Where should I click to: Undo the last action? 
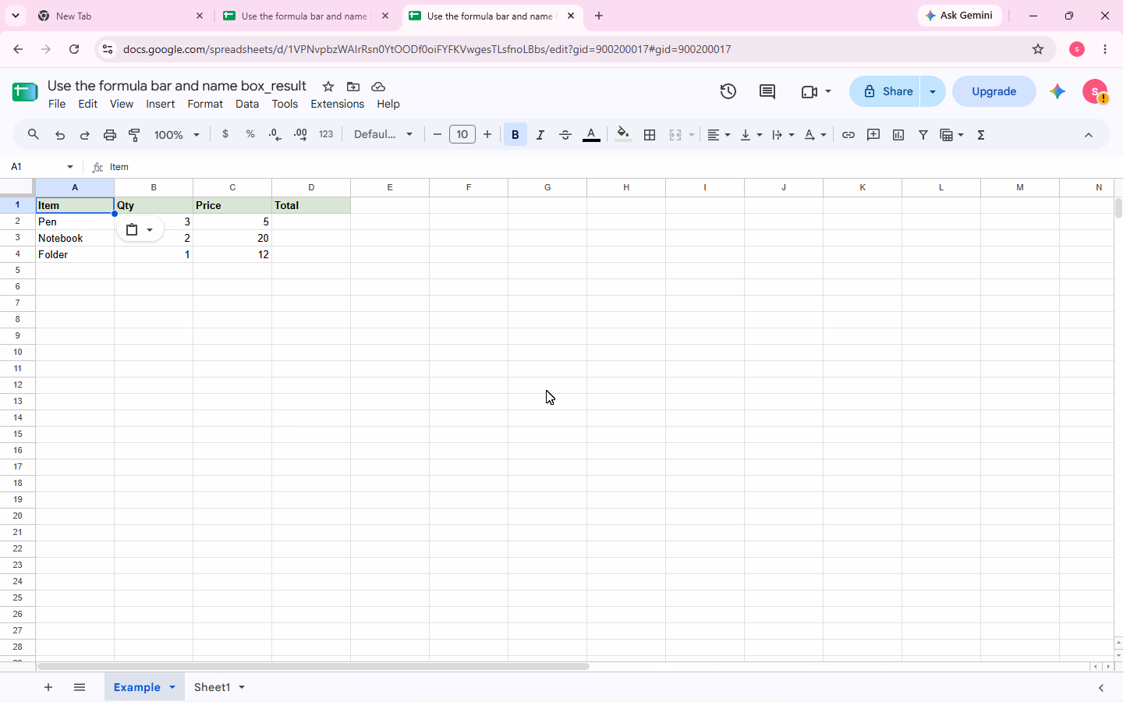coord(60,135)
